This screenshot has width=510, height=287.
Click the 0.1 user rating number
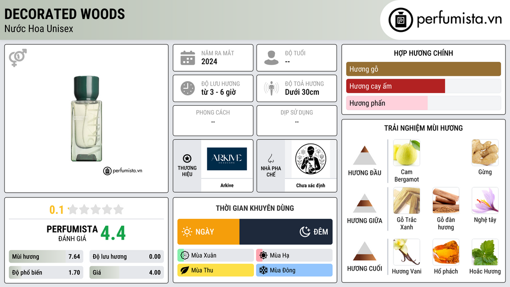click(56, 210)
